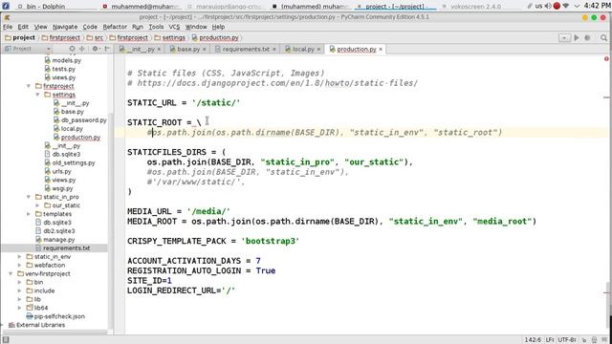Switch to the local.py tab
The height and width of the screenshot is (344, 612).
[x=303, y=49]
